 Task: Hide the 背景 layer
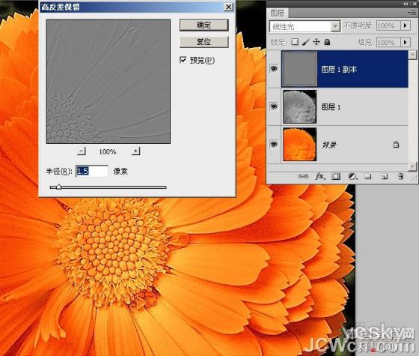[274, 144]
